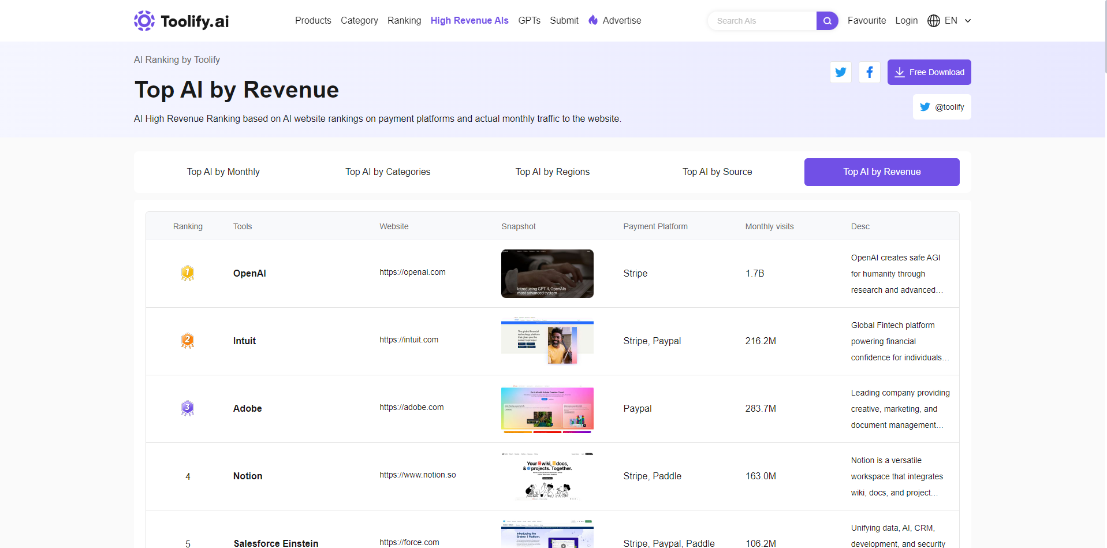Click the download arrow icon in Free Download

899,72
